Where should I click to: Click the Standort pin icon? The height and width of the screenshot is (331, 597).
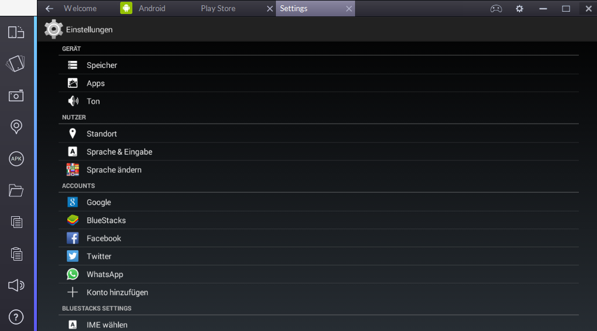click(72, 134)
